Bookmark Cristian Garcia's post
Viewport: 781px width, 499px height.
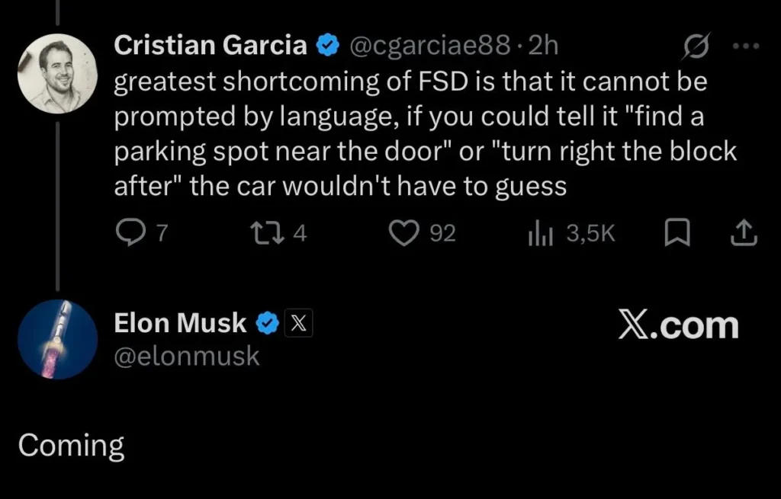pos(677,233)
